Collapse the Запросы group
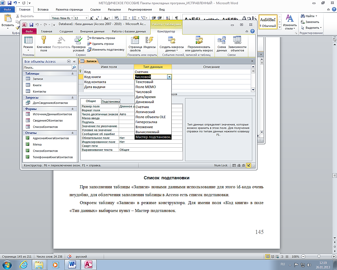337x270 pixels. (x=72, y=98)
